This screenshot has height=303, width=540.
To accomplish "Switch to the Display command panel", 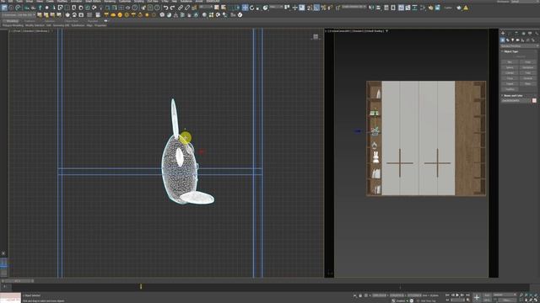I will tap(530, 34).
